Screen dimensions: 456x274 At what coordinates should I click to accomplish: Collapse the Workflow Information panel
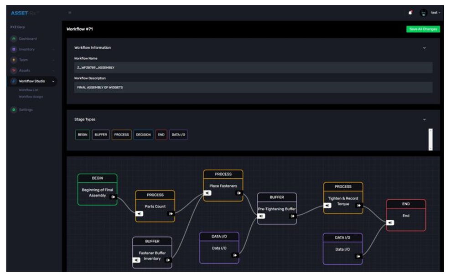click(x=424, y=48)
